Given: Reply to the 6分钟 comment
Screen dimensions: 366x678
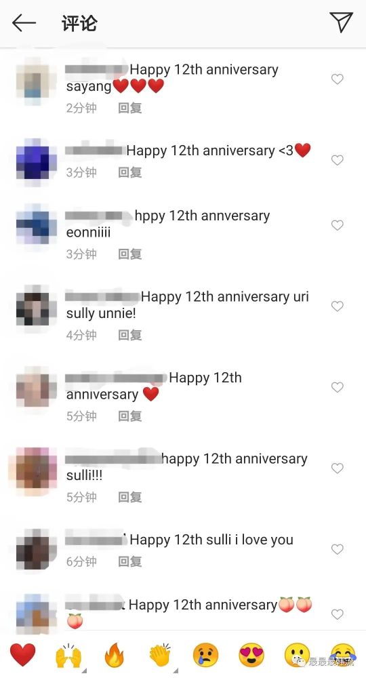Looking at the screenshot, I should click(130, 561).
